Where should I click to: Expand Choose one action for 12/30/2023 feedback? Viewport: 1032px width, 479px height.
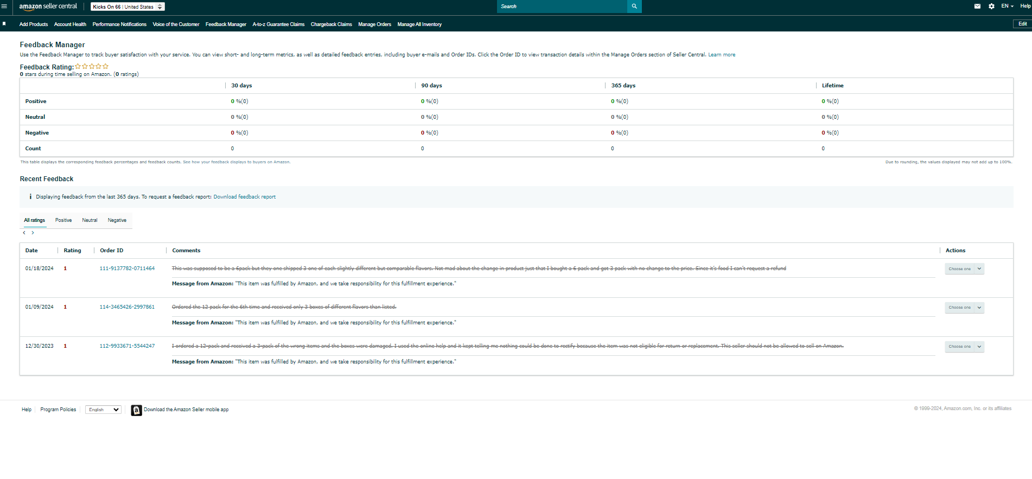click(964, 347)
